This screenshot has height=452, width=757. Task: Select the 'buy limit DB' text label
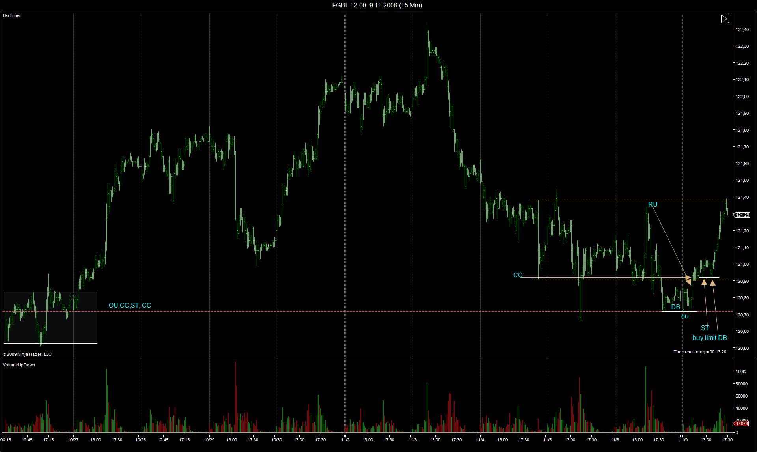710,338
